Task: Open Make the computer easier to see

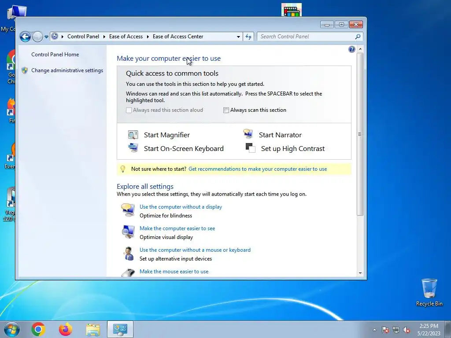Action: pyautogui.click(x=177, y=228)
